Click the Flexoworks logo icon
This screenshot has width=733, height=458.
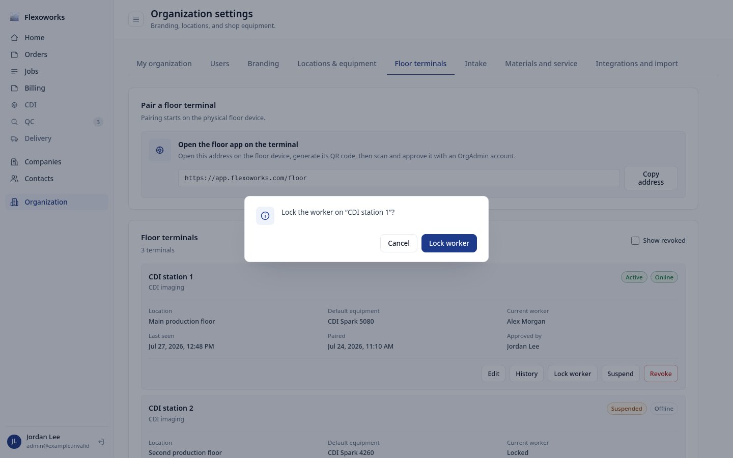(14, 17)
